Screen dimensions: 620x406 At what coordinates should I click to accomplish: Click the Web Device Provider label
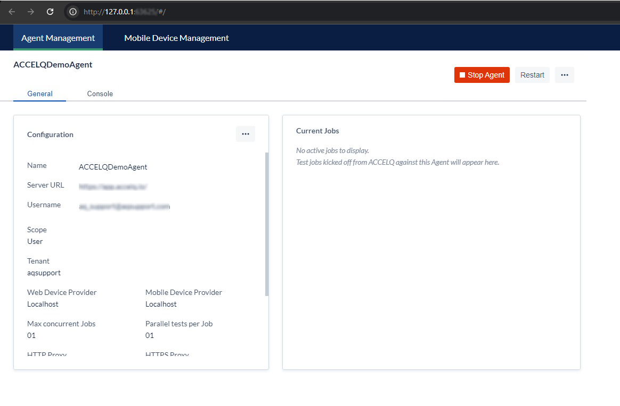[62, 292]
